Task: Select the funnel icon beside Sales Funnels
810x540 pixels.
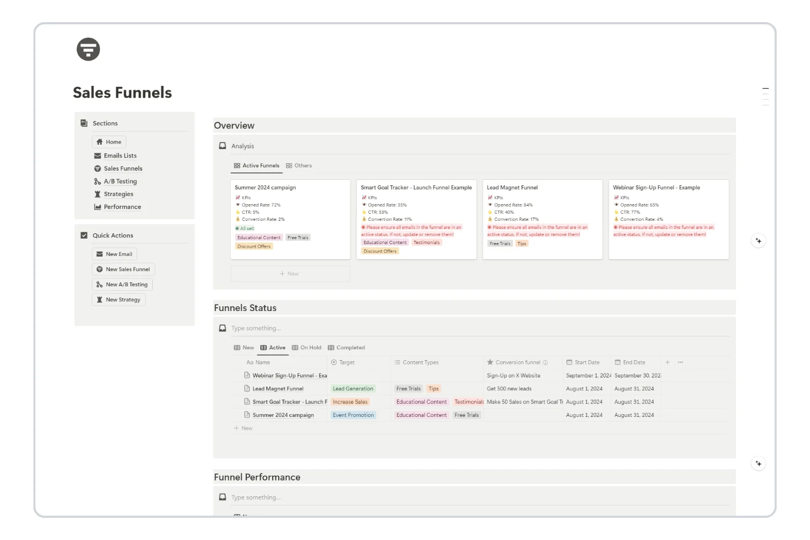Action: click(98, 168)
